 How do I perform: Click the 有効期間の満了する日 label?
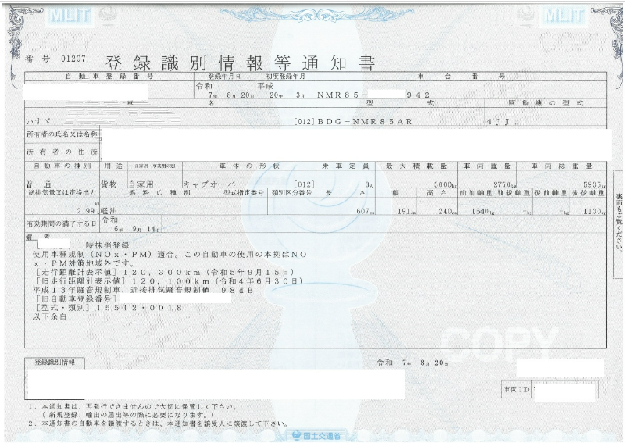tap(62, 223)
